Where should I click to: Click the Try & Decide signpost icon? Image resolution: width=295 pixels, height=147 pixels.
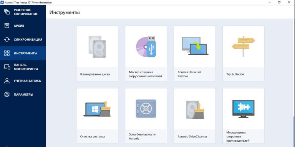tap(243, 46)
